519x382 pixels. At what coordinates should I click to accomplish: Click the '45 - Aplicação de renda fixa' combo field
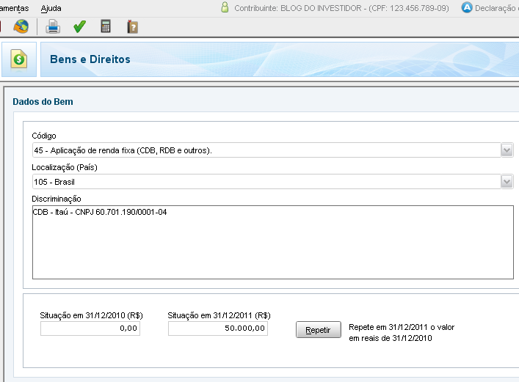click(x=266, y=150)
